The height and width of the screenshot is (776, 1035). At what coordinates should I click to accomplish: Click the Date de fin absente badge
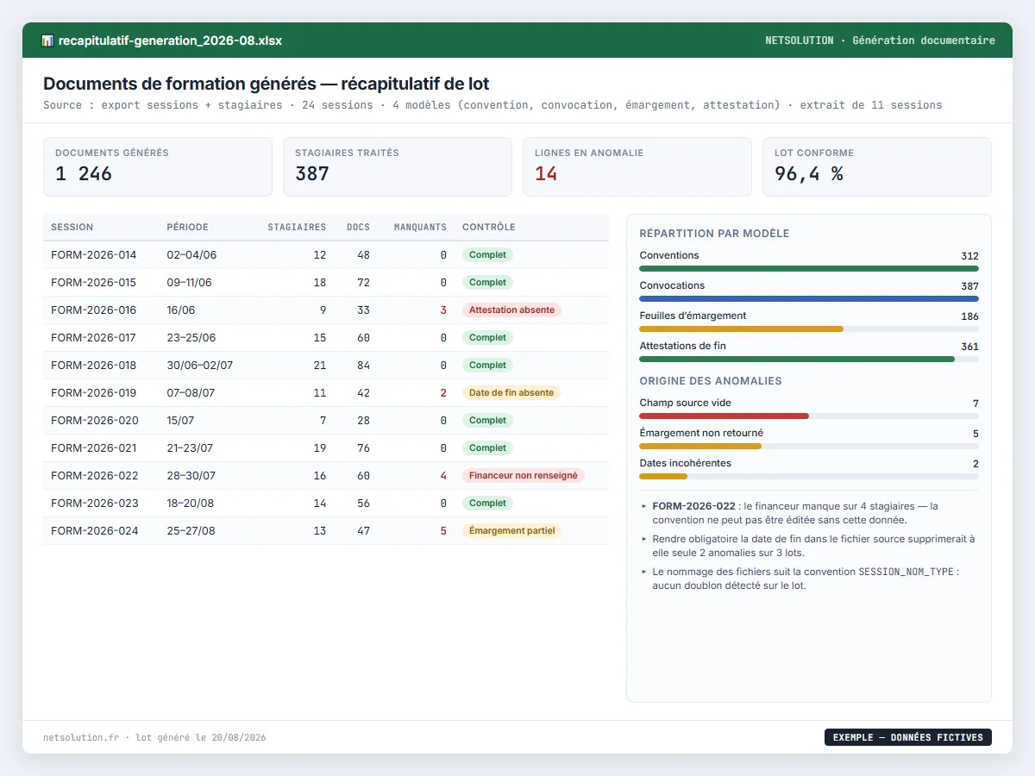(511, 393)
